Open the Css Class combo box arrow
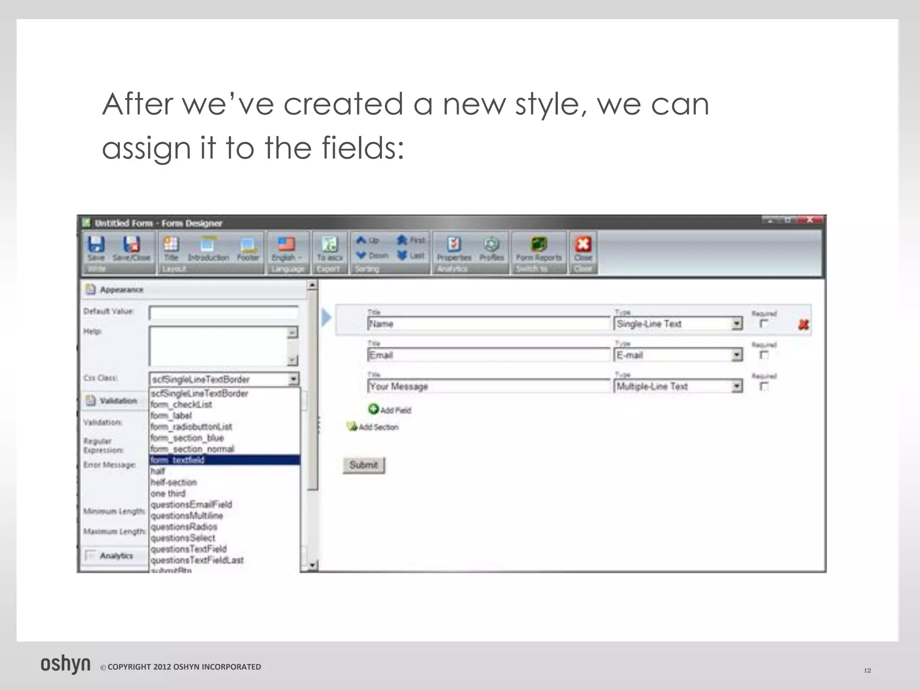920x690 pixels. click(x=293, y=379)
